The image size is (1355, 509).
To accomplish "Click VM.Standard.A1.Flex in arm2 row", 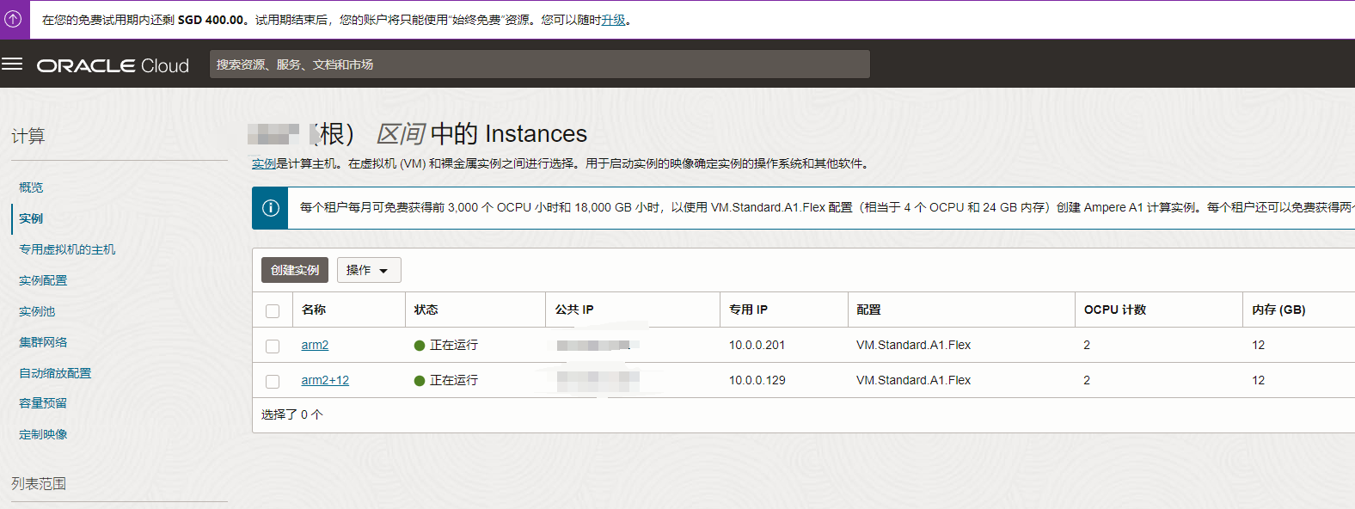I will 913,345.
